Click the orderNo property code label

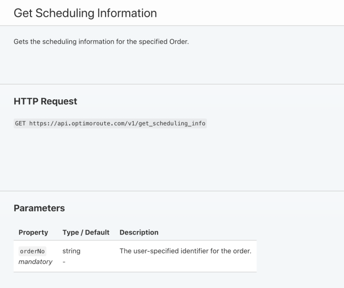(32, 251)
